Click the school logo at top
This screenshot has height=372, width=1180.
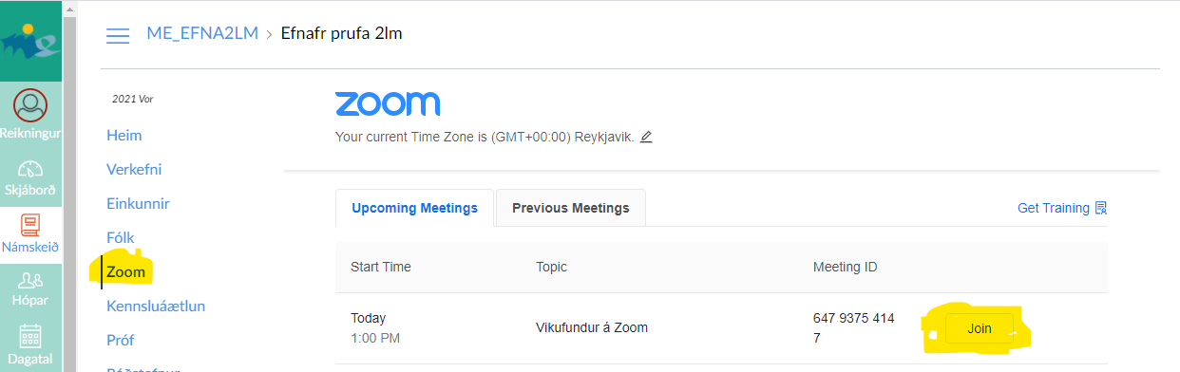click(x=30, y=40)
